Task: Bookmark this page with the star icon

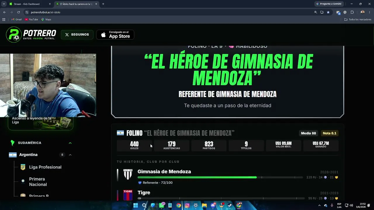Action: tap(328, 12)
